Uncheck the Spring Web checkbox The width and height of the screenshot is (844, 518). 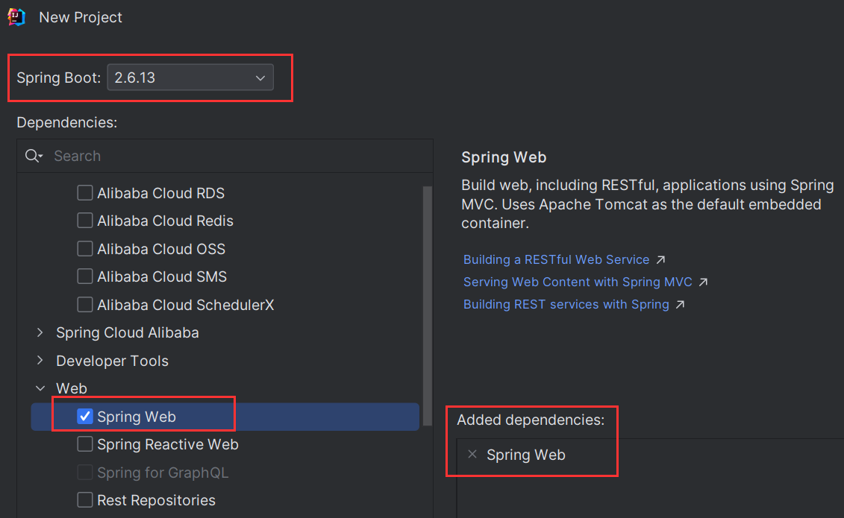point(85,417)
